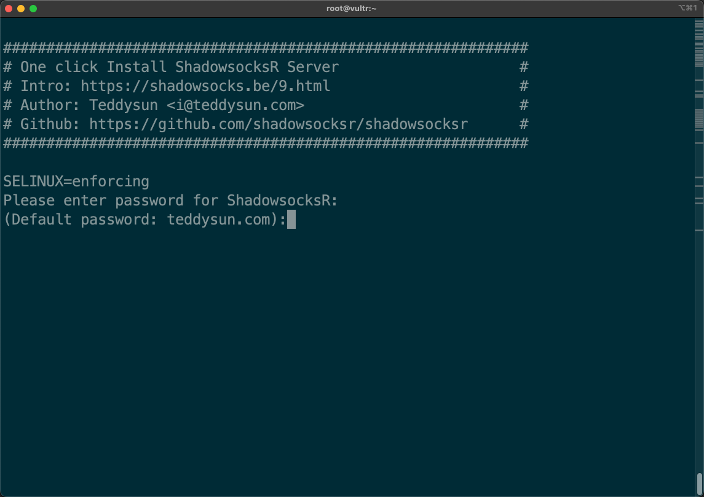Click the i@teddysun.com email address
Image resolution: width=704 pixels, height=497 pixels.
[x=235, y=105]
